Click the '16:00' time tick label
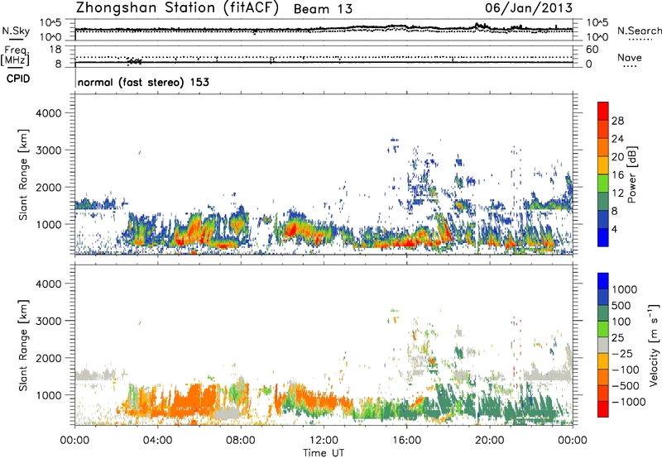The width and height of the screenshot is (662, 458). (x=406, y=441)
